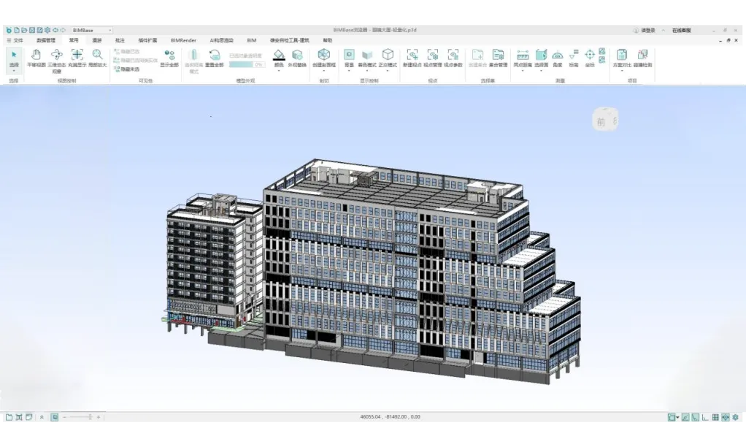
Task: Toggle the 隐藏未选 hide unselected option
Action: tap(127, 69)
